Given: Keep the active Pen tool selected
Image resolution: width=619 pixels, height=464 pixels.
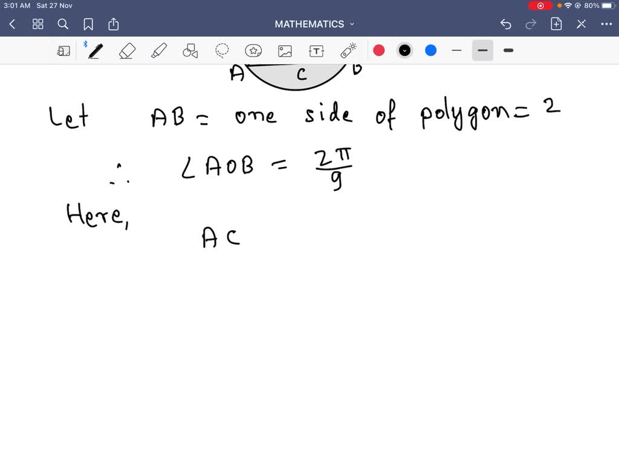Looking at the screenshot, I should click(96, 50).
